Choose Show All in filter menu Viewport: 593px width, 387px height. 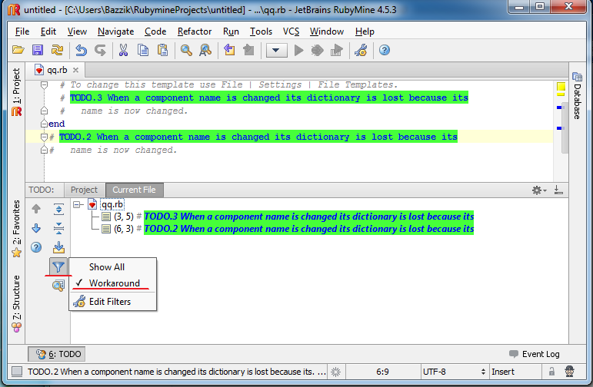[113, 267]
